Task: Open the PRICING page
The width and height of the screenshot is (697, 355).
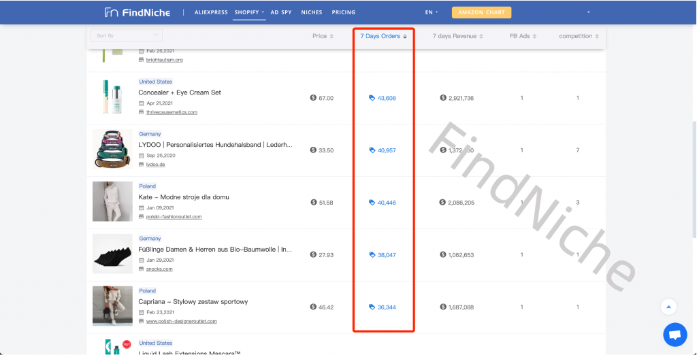Action: [344, 12]
